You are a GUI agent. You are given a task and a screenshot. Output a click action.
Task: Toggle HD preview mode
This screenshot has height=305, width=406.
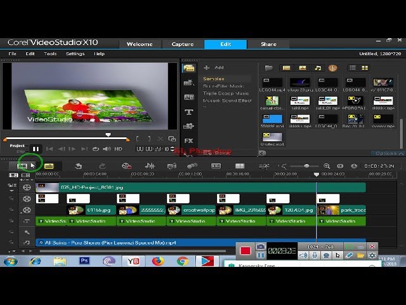(x=119, y=149)
